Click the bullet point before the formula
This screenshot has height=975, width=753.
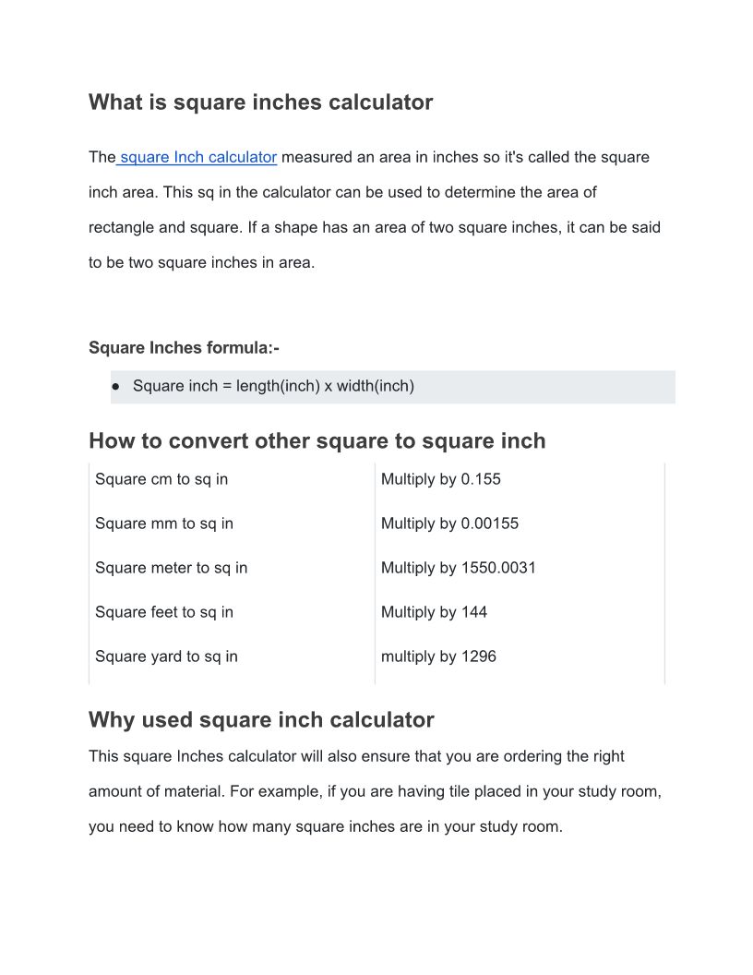pyautogui.click(x=115, y=387)
